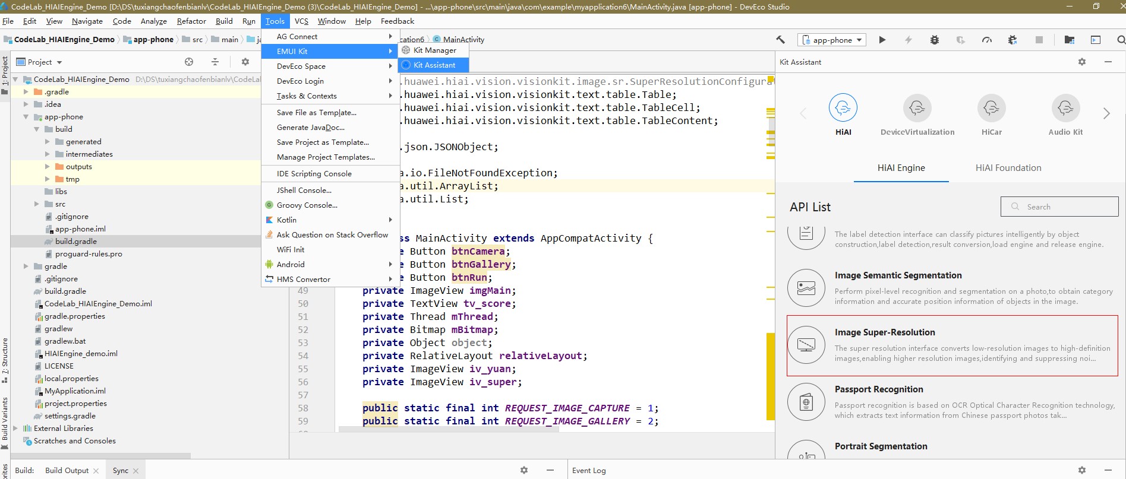Screen dimensions: 1126x479
Task: Click the Apply Changes lightning icon
Action: click(909, 40)
